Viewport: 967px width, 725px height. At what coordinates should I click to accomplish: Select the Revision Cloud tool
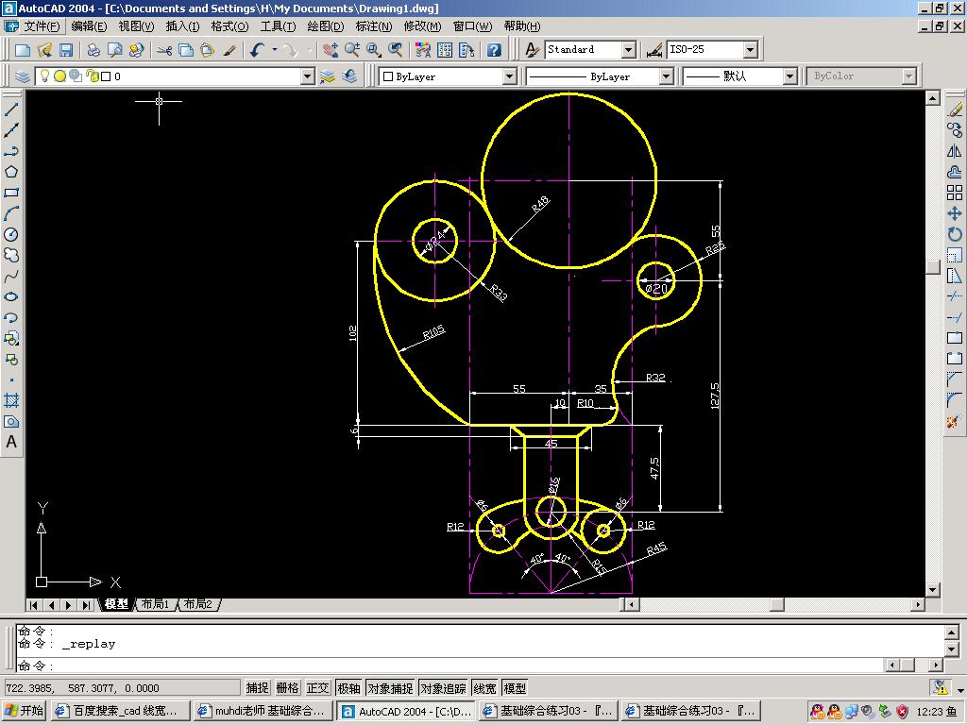click(11, 255)
